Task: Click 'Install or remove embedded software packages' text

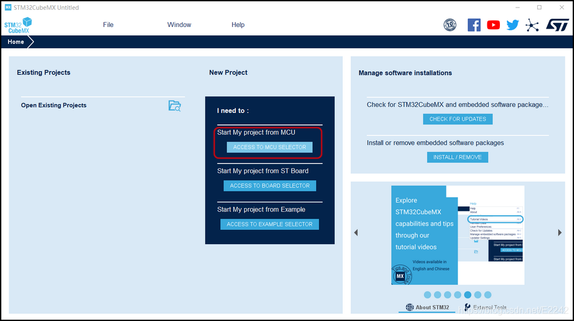Action: click(x=435, y=143)
